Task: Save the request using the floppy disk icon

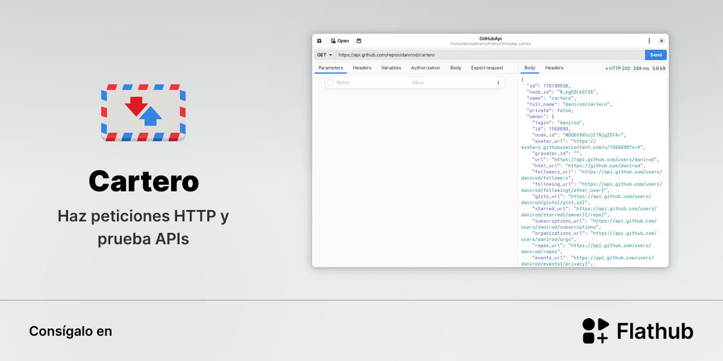Action: coord(359,41)
